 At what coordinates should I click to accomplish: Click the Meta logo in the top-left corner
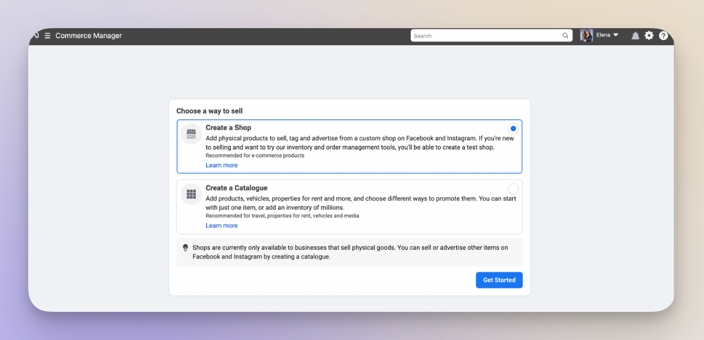pos(36,35)
